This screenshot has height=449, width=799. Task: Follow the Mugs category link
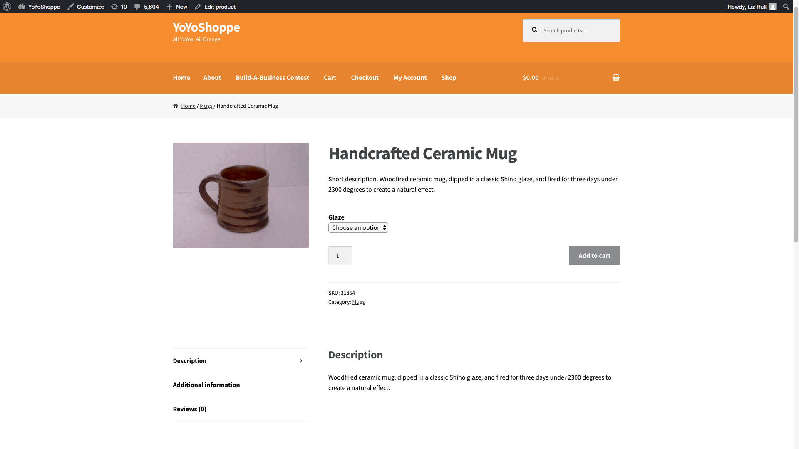tap(358, 302)
